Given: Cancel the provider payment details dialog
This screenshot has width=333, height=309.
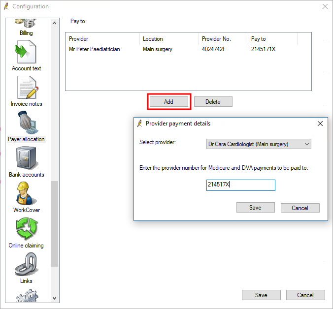Looking at the screenshot, I should pos(300,208).
